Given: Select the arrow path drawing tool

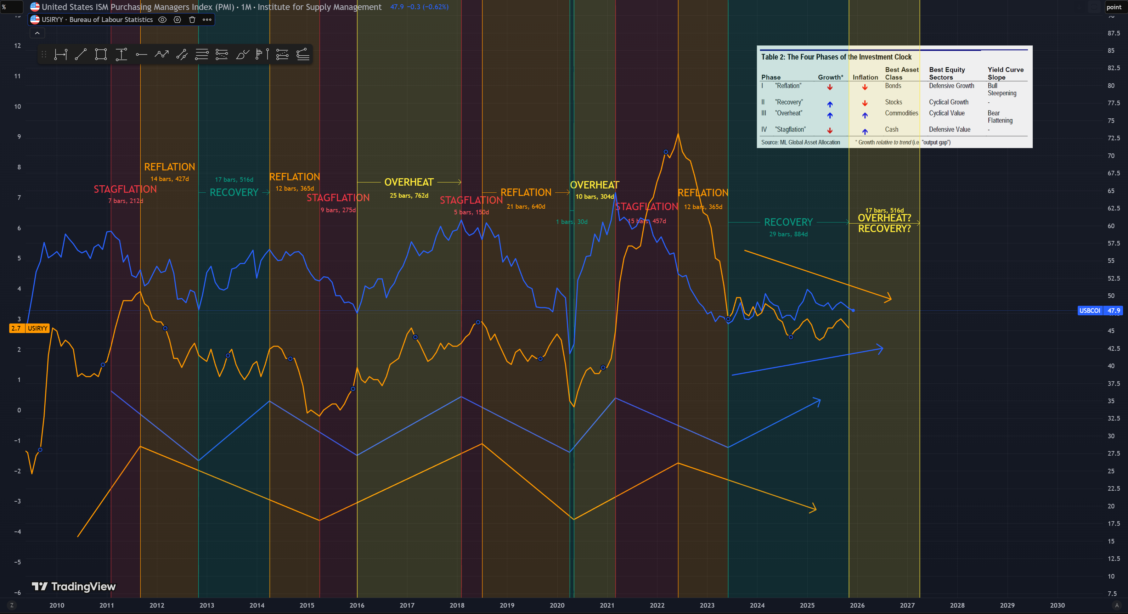Looking at the screenshot, I should [x=162, y=54].
